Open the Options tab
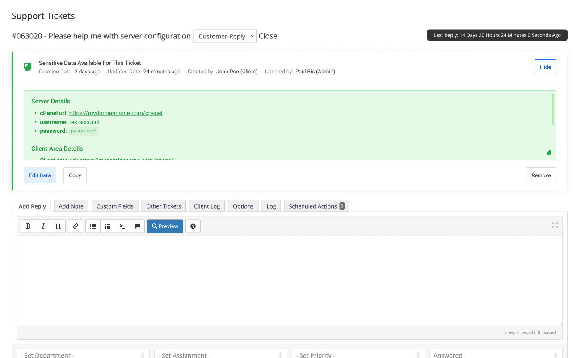 pyautogui.click(x=243, y=206)
